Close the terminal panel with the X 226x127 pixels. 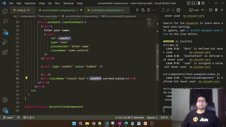(x=222, y=10)
